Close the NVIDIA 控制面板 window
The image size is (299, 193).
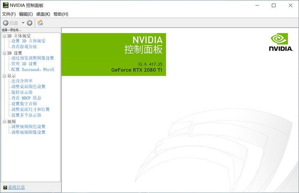[x=290, y=5]
